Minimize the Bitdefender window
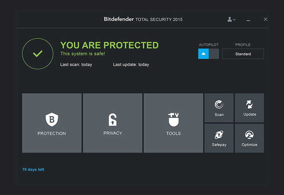This screenshot has width=284, height=195. (x=248, y=20)
